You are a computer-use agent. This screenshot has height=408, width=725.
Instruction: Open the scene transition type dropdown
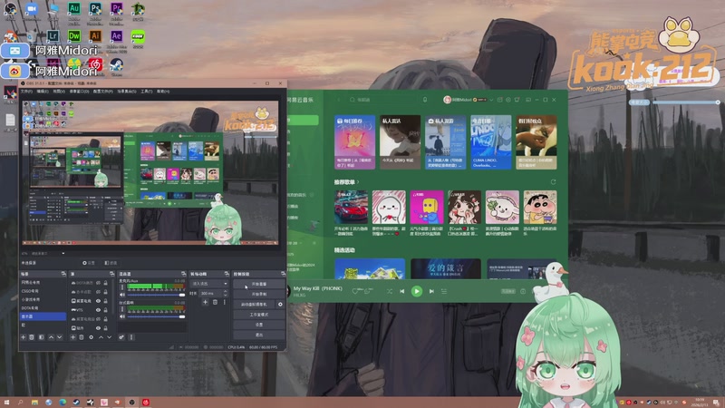(209, 284)
